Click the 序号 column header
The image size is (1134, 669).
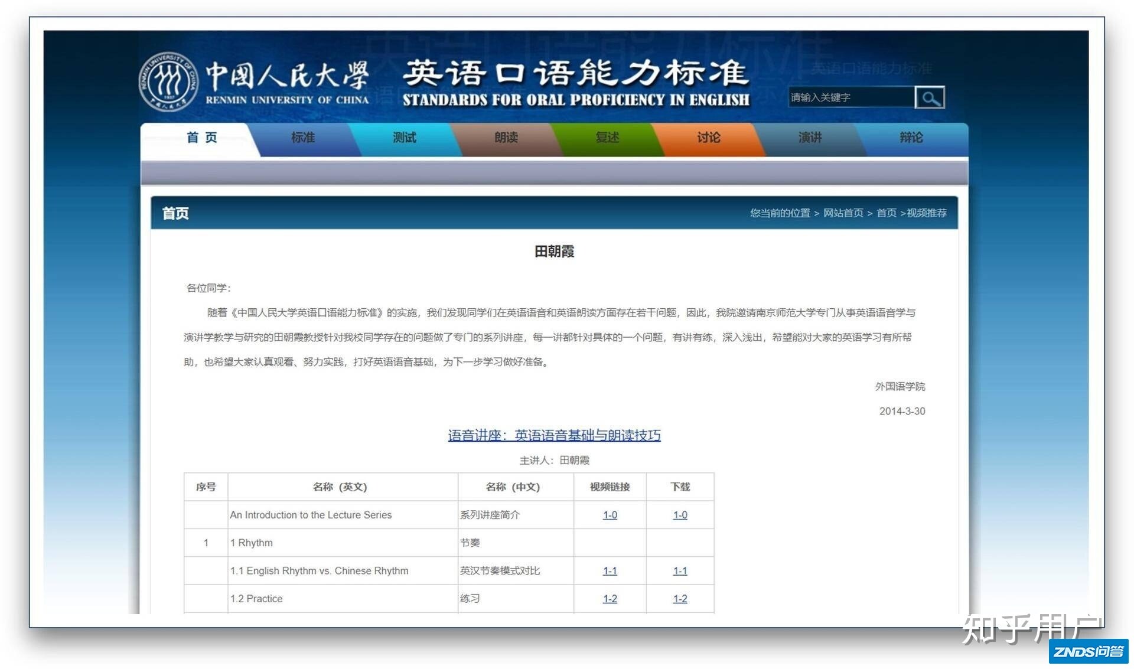206,487
